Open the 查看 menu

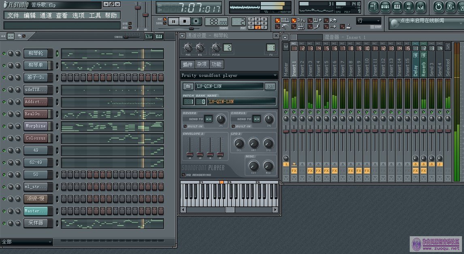coord(62,15)
